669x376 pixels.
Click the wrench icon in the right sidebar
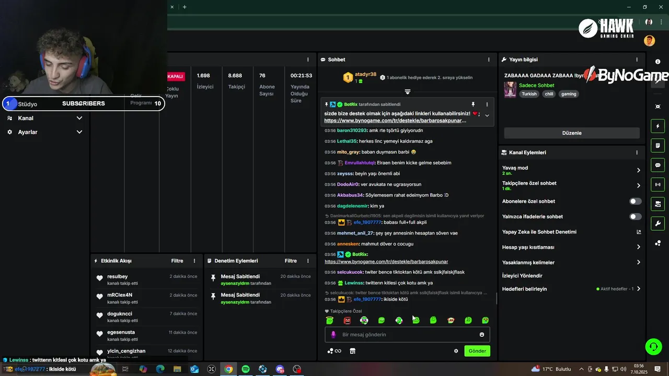[658, 224]
